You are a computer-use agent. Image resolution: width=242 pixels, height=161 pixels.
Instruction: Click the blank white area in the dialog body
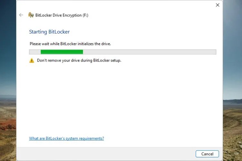pos(119,99)
